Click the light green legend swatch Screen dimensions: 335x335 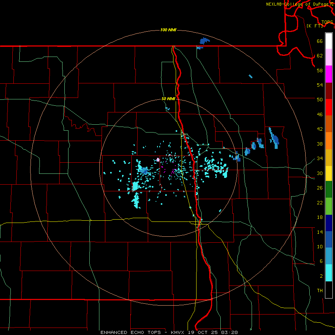(x=329, y=206)
